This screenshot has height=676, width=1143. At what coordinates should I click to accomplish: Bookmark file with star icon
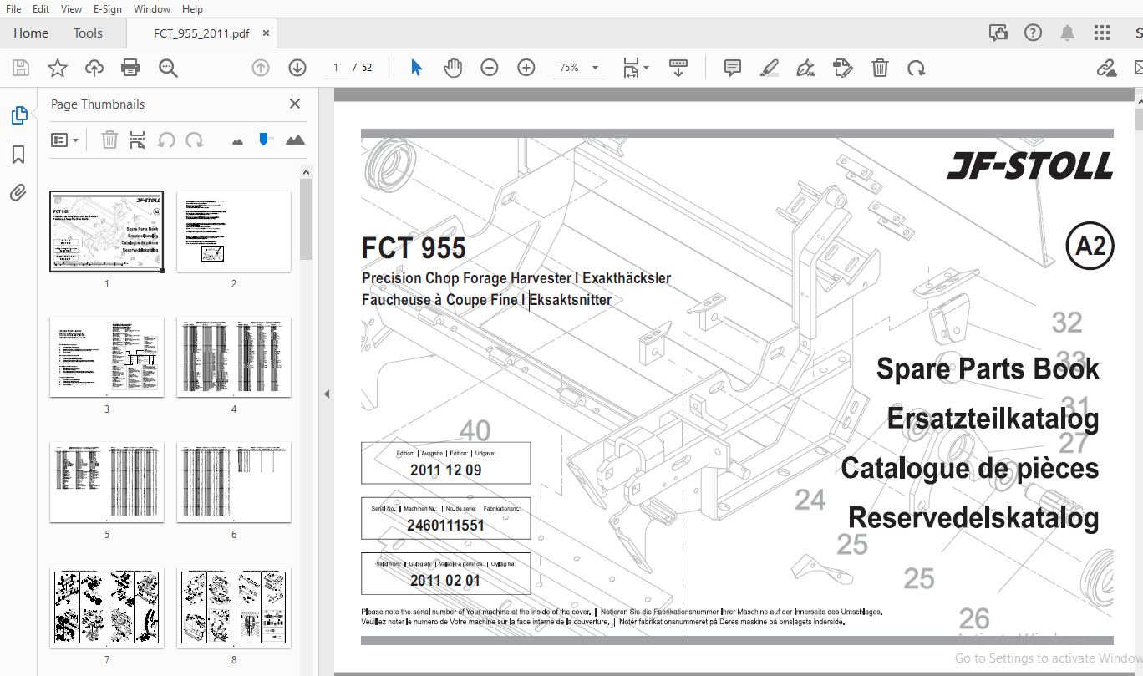tap(58, 68)
